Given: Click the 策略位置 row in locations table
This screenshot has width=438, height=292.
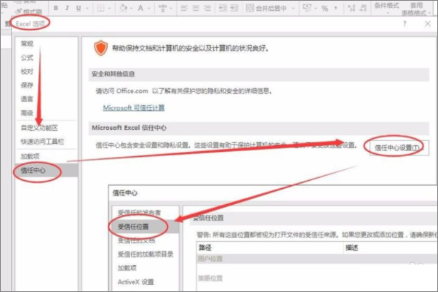Looking at the screenshot, I should click(317, 278).
